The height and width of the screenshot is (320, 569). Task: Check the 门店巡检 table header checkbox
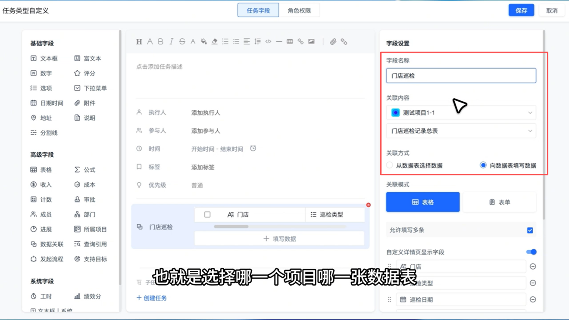tap(207, 214)
